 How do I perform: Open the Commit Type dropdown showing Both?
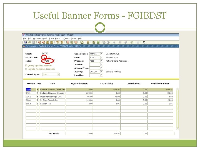click(51, 74)
